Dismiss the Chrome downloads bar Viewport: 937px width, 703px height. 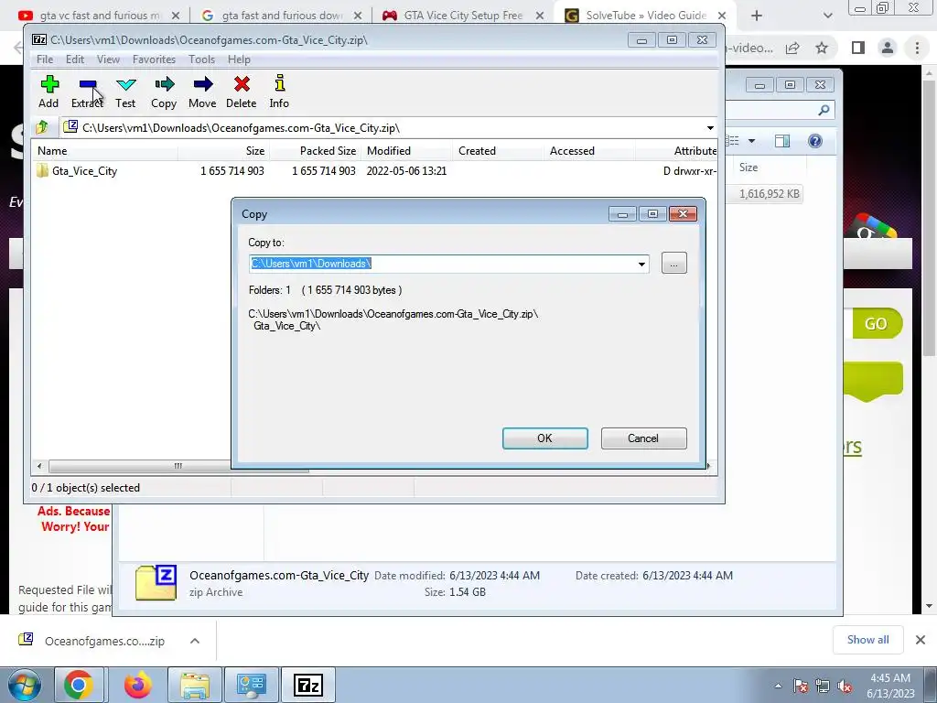click(x=921, y=640)
